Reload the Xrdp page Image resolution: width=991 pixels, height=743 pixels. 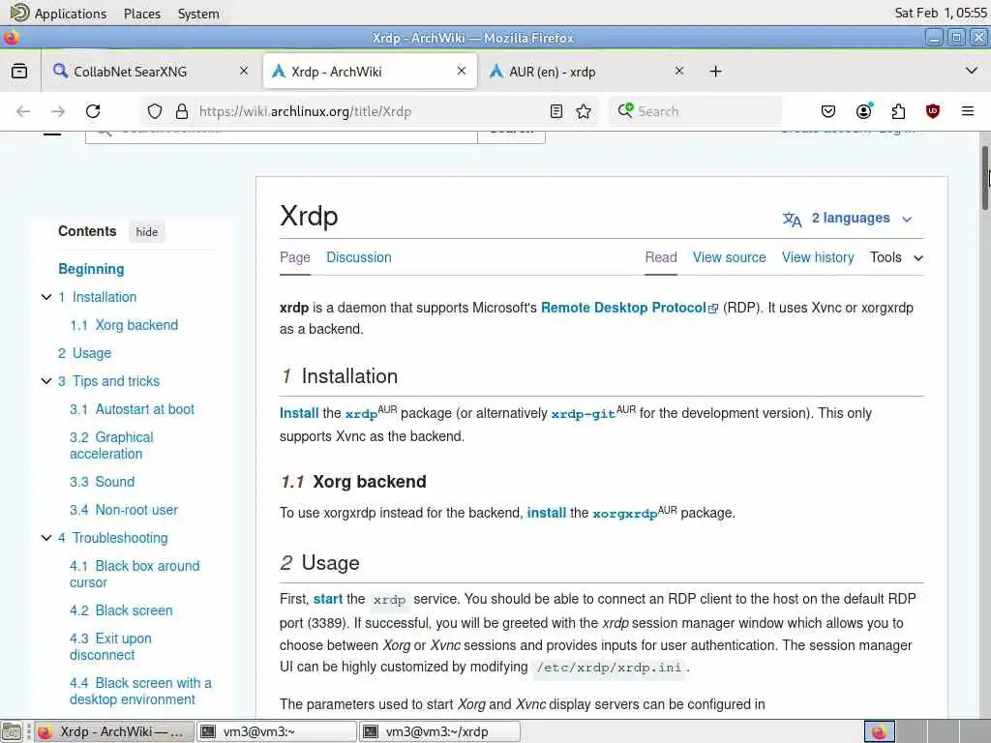93,112
